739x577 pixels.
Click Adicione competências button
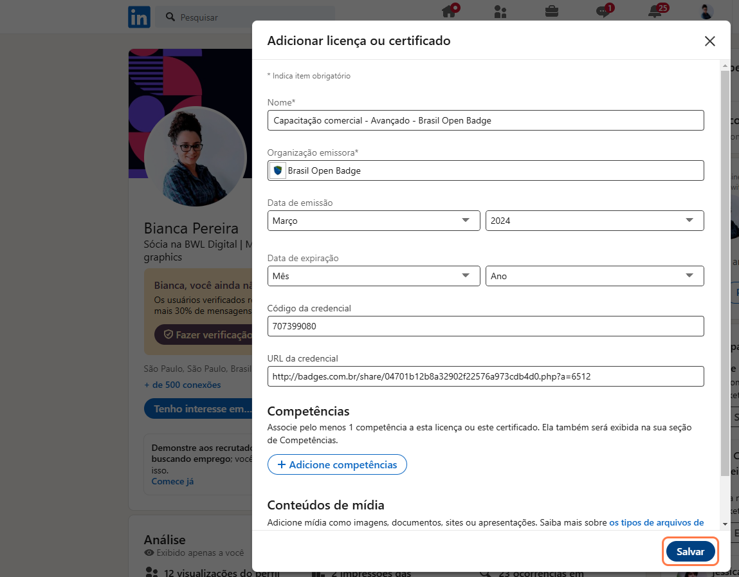pos(337,465)
